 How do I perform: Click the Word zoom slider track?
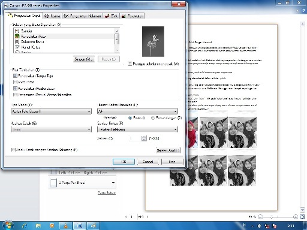(x=278, y=217)
